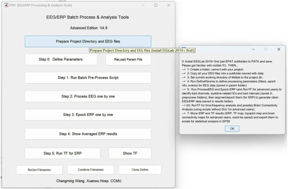Click Prepare Project Directory and EEG files
The height and width of the screenshot is (189, 288).
(x=88, y=41)
